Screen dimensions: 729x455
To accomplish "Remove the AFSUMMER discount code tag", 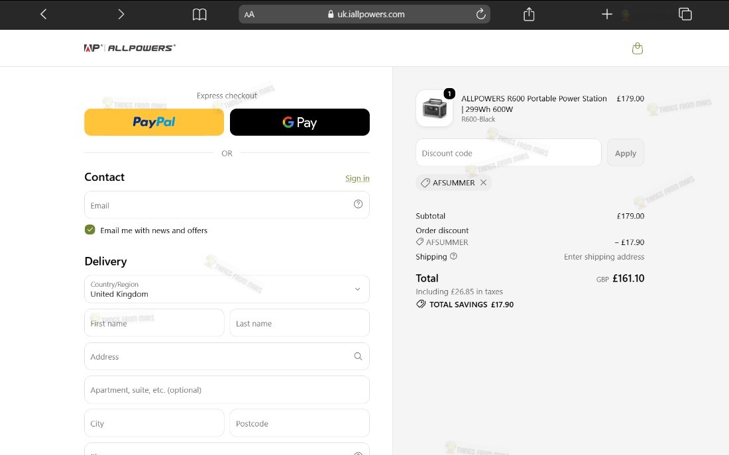I will pos(484,183).
